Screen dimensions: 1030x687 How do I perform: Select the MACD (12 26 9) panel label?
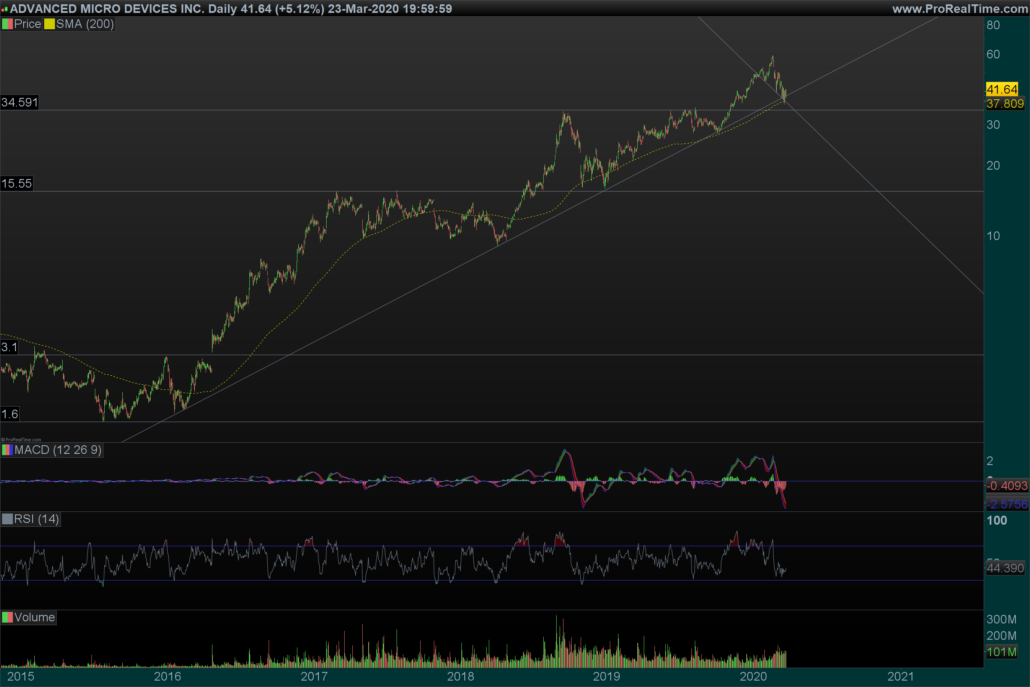click(58, 450)
